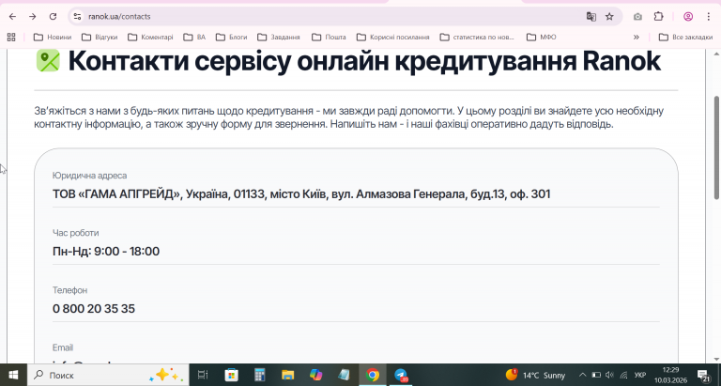Open the notepad-style taskbar app icon

tap(344, 375)
